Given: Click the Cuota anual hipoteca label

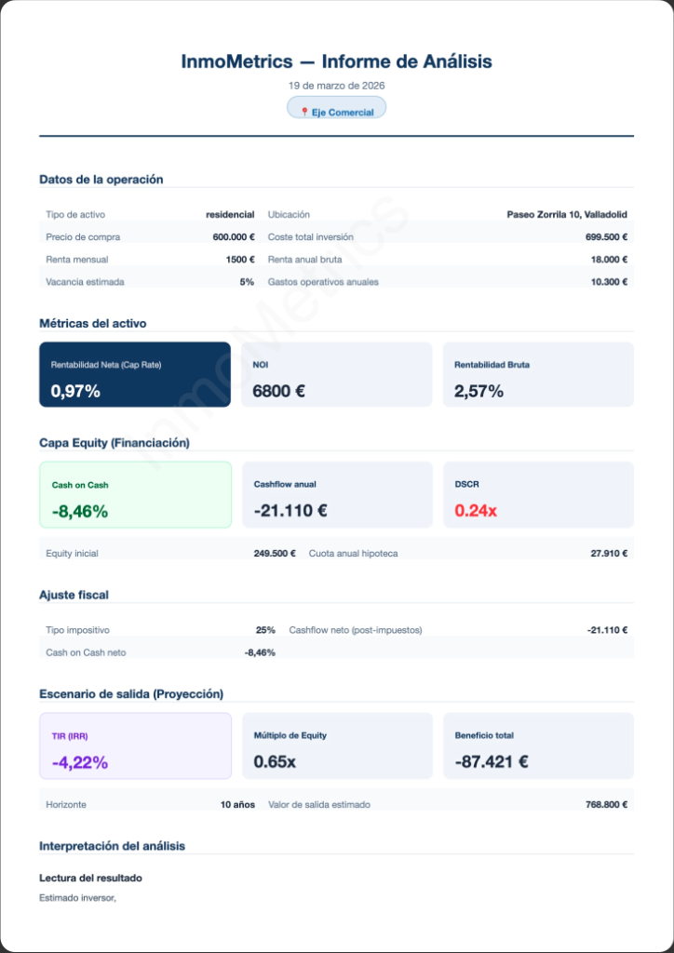Looking at the screenshot, I should (x=354, y=554).
